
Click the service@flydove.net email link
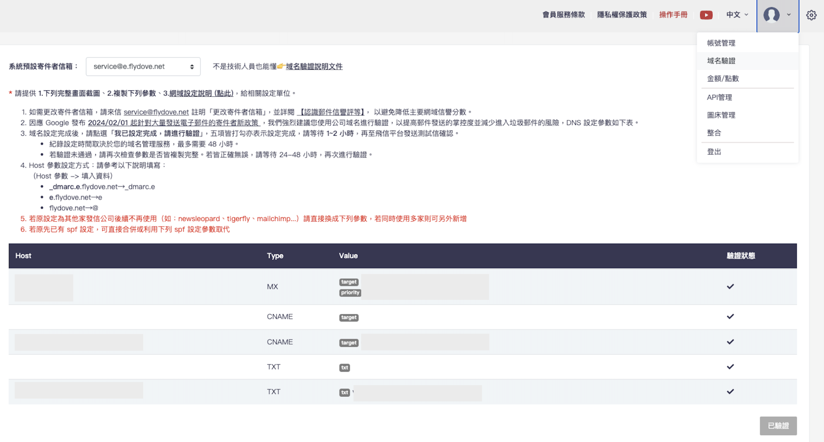click(156, 112)
